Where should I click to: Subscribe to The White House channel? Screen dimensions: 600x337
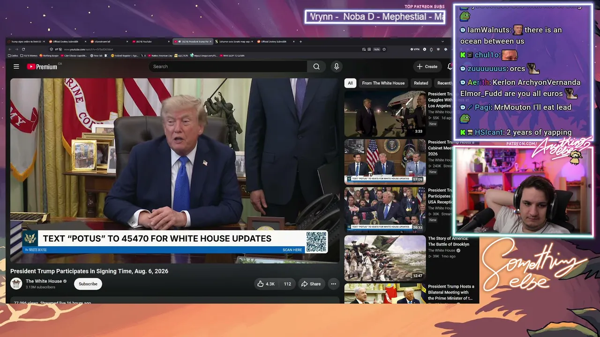[88, 284]
